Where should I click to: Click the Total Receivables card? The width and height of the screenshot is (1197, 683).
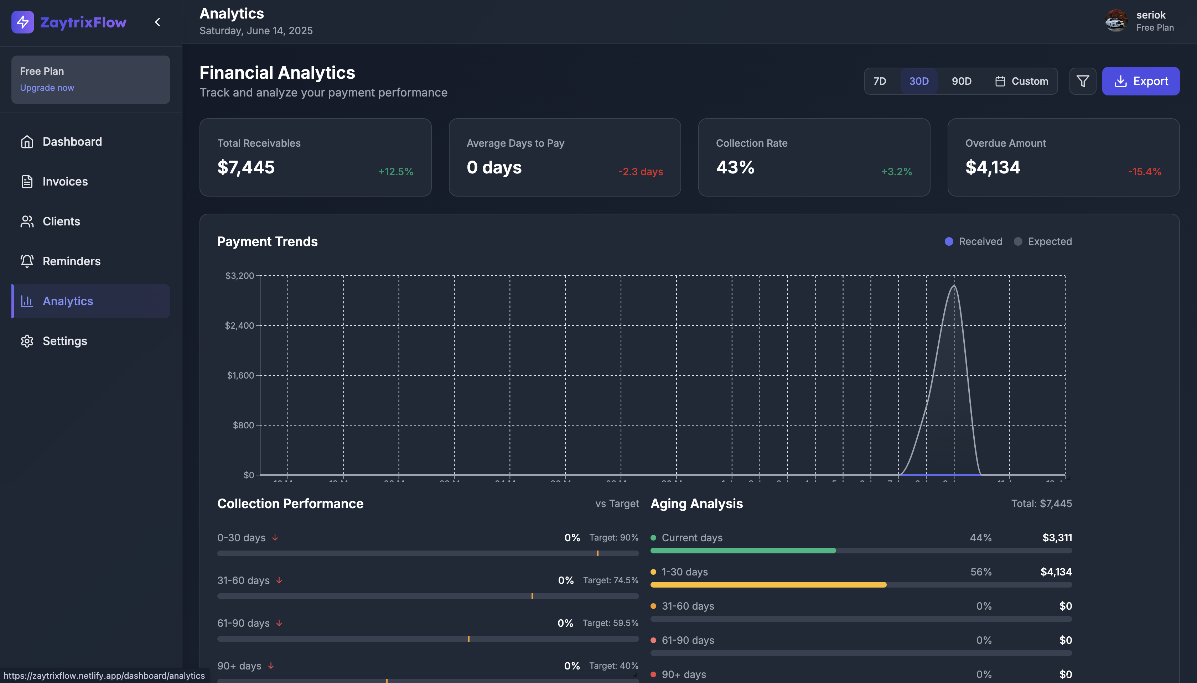coord(315,157)
